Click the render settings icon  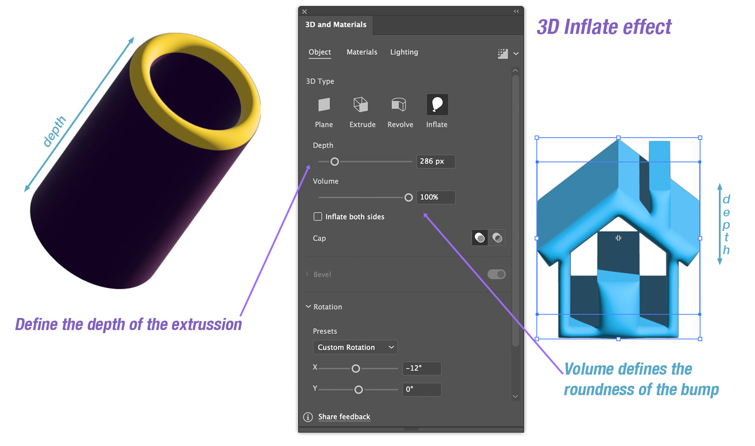pyautogui.click(x=503, y=54)
